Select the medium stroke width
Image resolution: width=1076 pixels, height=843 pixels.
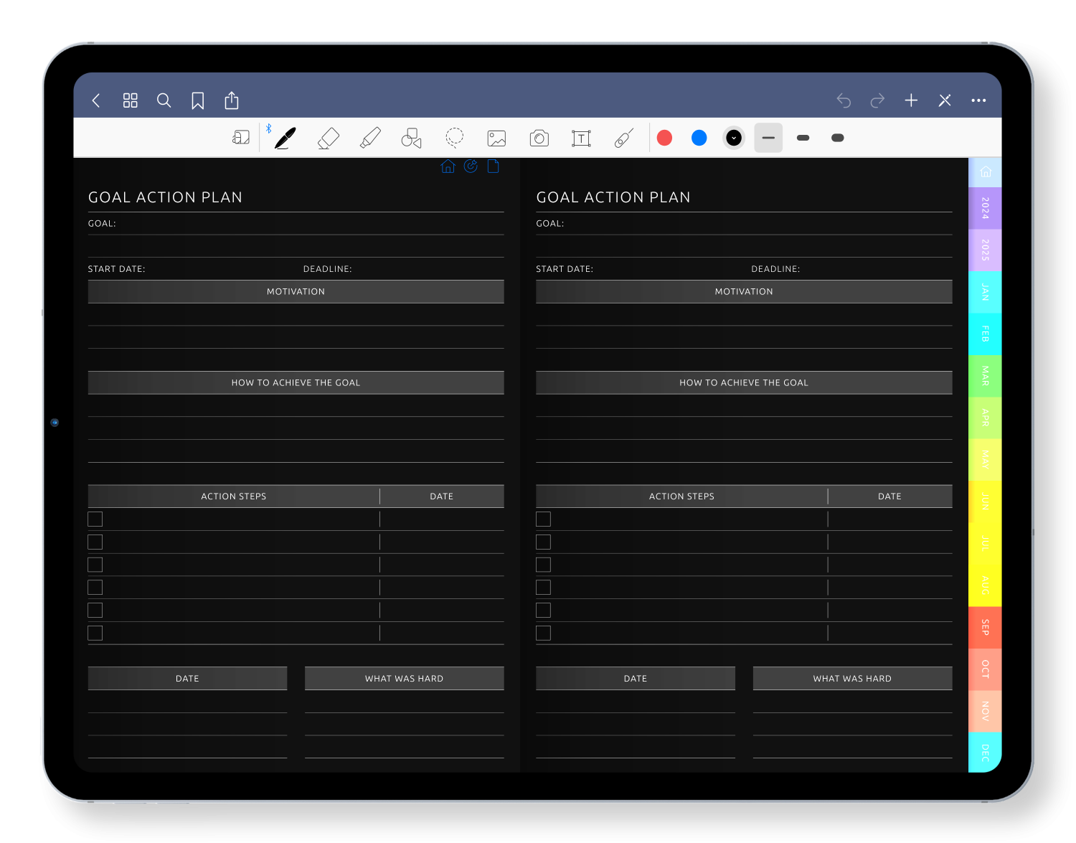(x=803, y=138)
